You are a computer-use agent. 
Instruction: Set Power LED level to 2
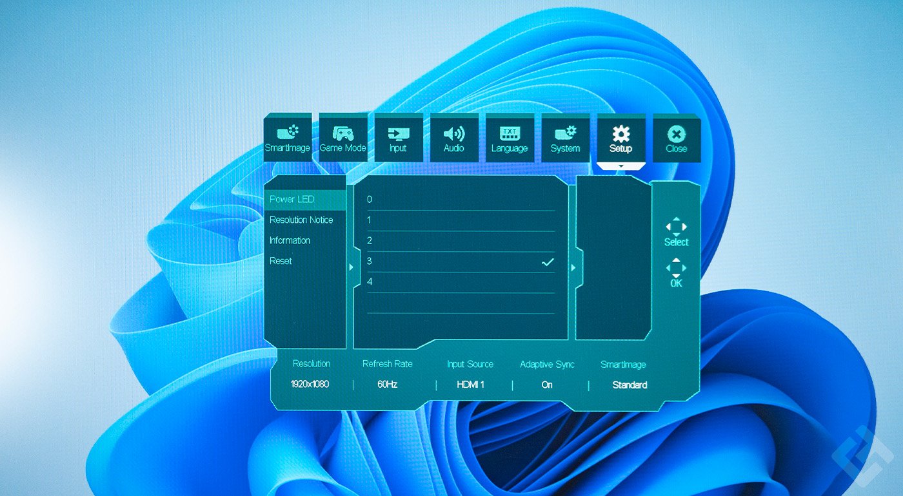coord(461,241)
